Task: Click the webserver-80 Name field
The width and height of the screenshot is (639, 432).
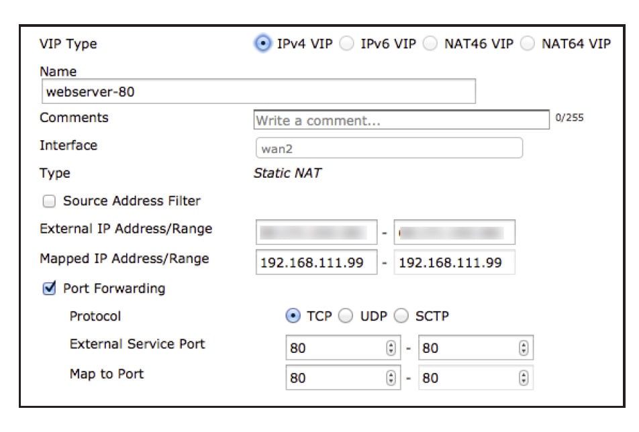Action: [x=262, y=88]
